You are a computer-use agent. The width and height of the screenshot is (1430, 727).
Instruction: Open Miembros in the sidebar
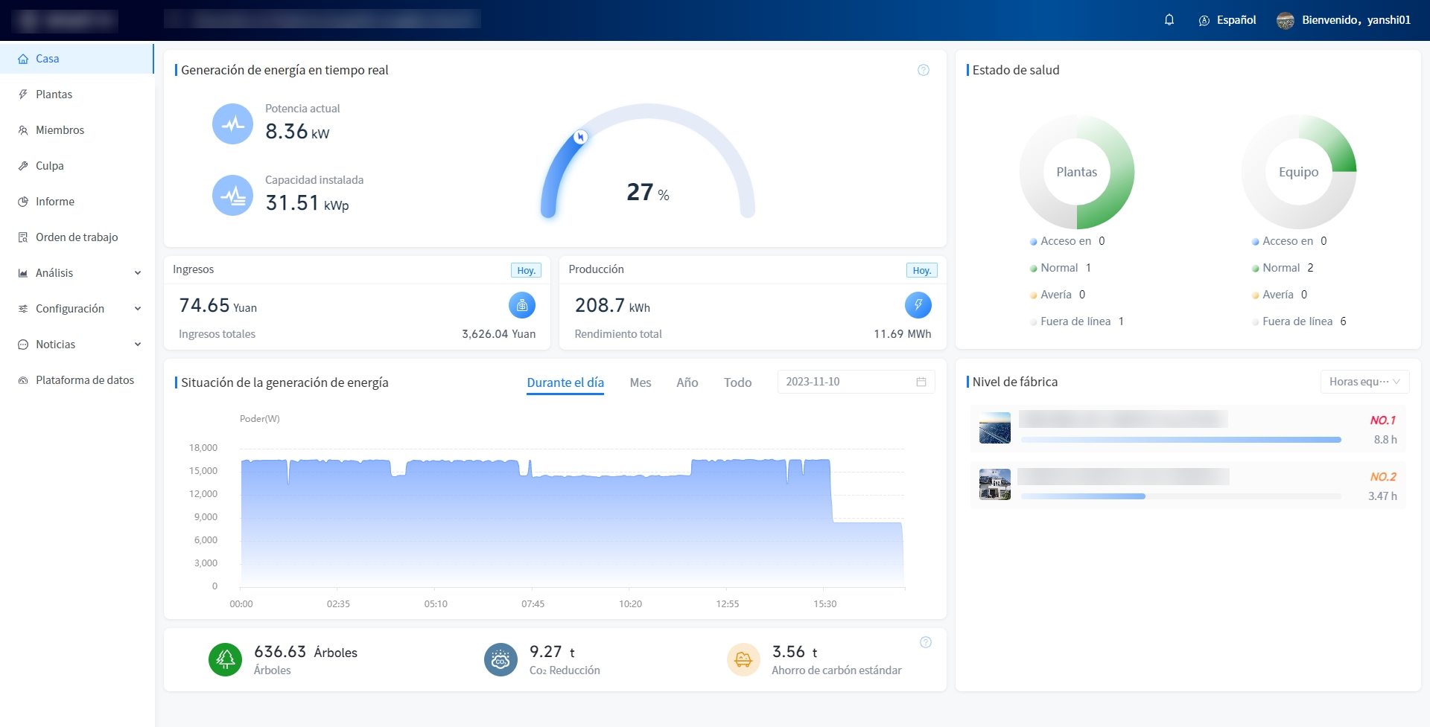coord(77,130)
